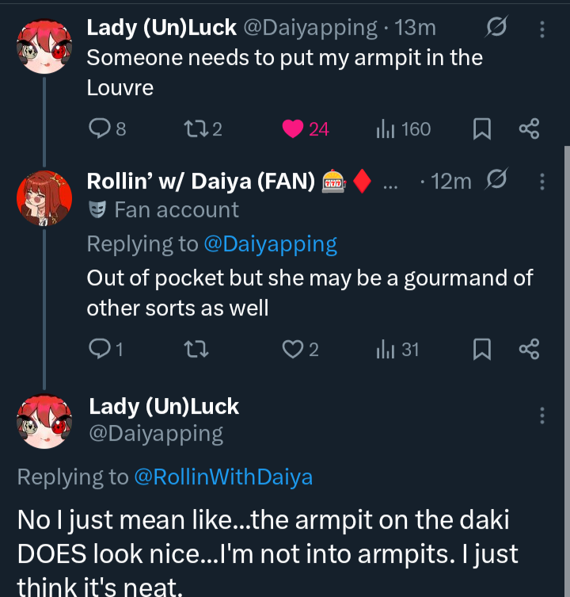Share the fan account's reply

[529, 349]
